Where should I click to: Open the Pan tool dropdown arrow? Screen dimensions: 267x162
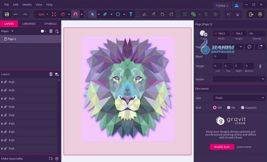click(x=69, y=15)
